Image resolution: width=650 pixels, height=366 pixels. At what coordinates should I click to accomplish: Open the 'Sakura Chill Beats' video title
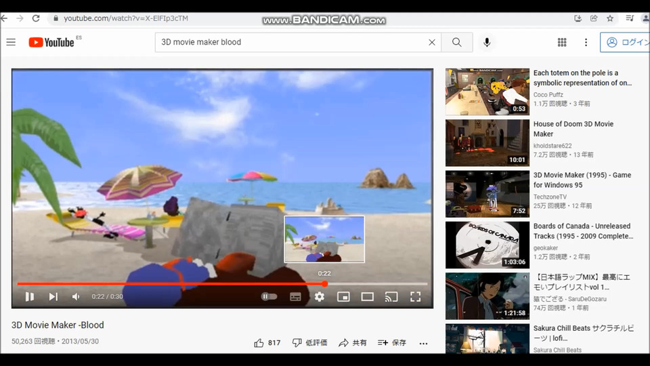tap(583, 333)
